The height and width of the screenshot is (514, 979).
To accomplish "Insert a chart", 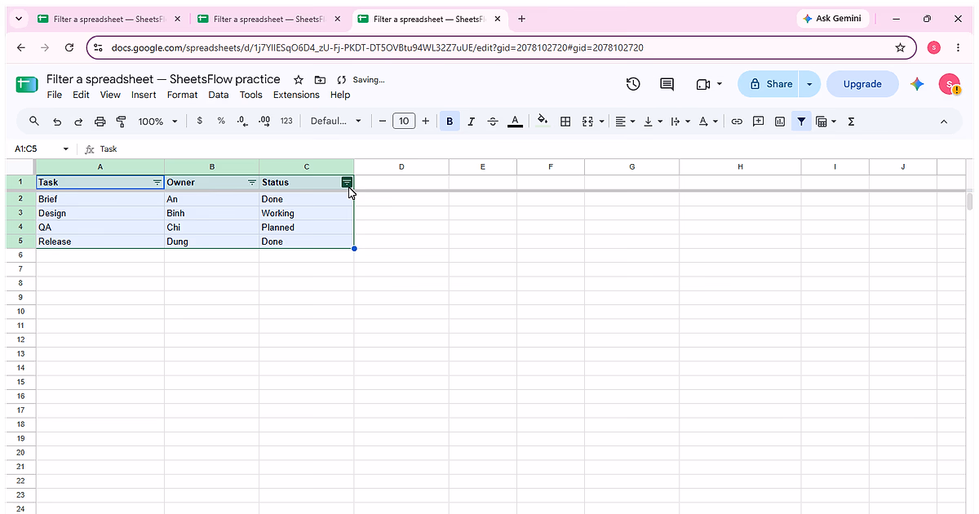I will tap(780, 121).
